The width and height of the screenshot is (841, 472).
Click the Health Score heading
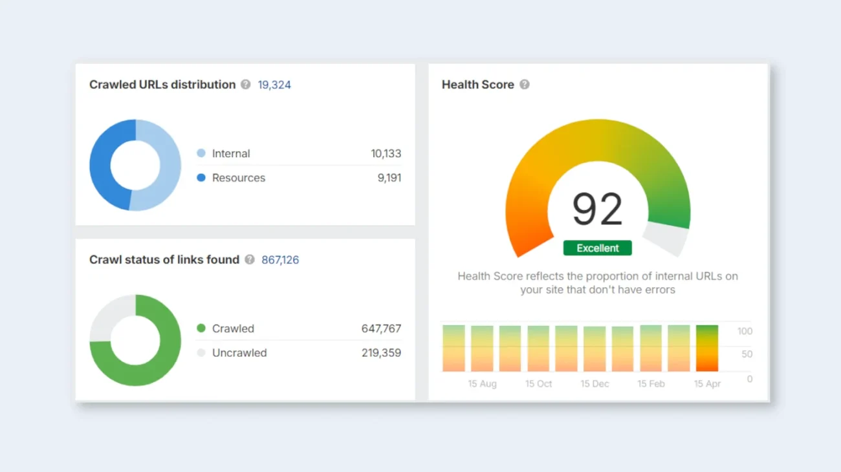(x=478, y=85)
